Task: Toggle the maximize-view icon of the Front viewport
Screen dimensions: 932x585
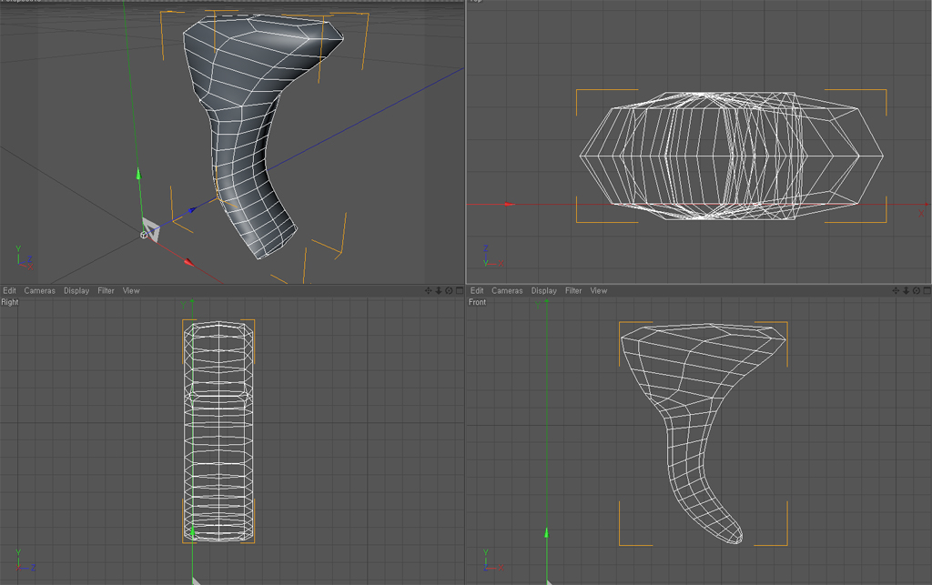Action: click(927, 290)
